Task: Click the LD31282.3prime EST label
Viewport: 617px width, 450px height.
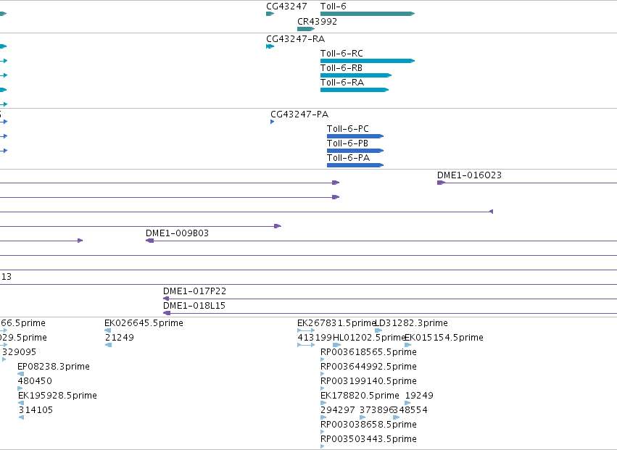Action: 411,323
